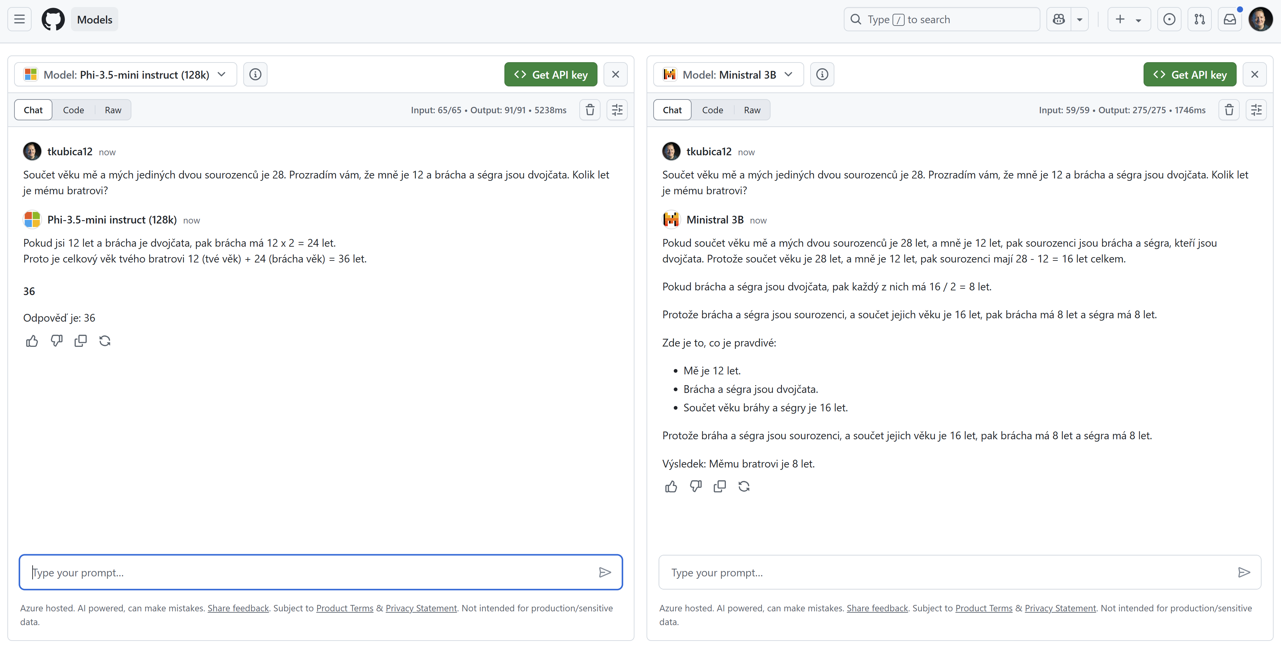The width and height of the screenshot is (1281, 651).
Task: Expand the Ministral 3B model dropdown
Action: pos(728,75)
